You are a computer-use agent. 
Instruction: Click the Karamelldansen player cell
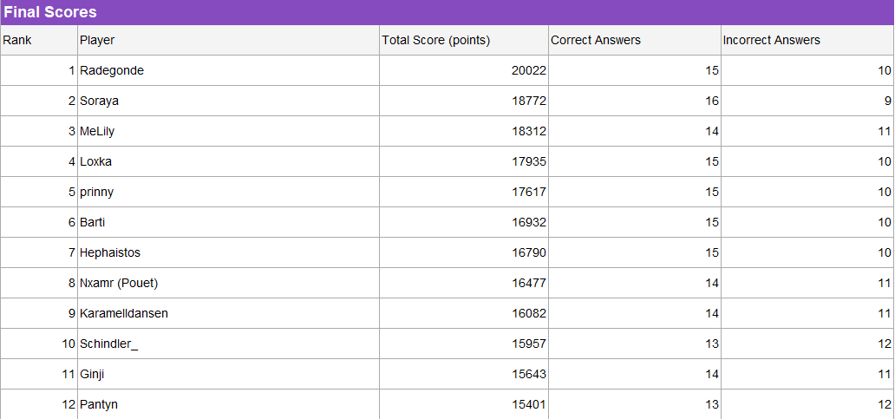click(x=228, y=313)
